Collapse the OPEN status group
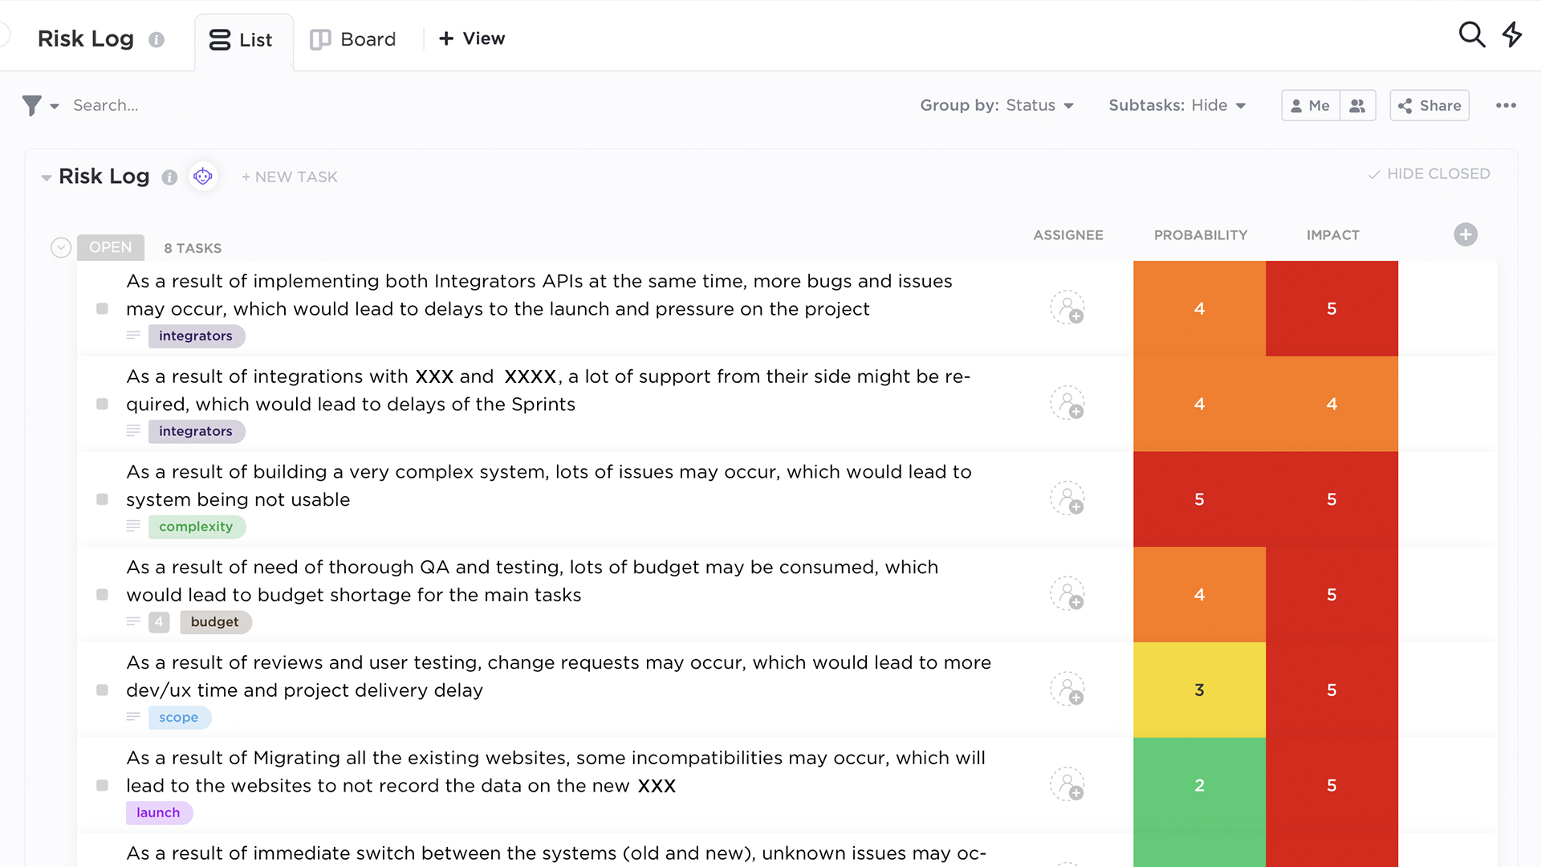 (61, 247)
